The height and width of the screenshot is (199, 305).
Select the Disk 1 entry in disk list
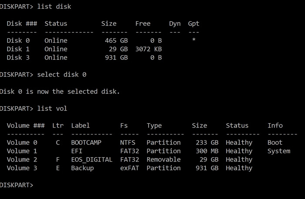coord(18,49)
